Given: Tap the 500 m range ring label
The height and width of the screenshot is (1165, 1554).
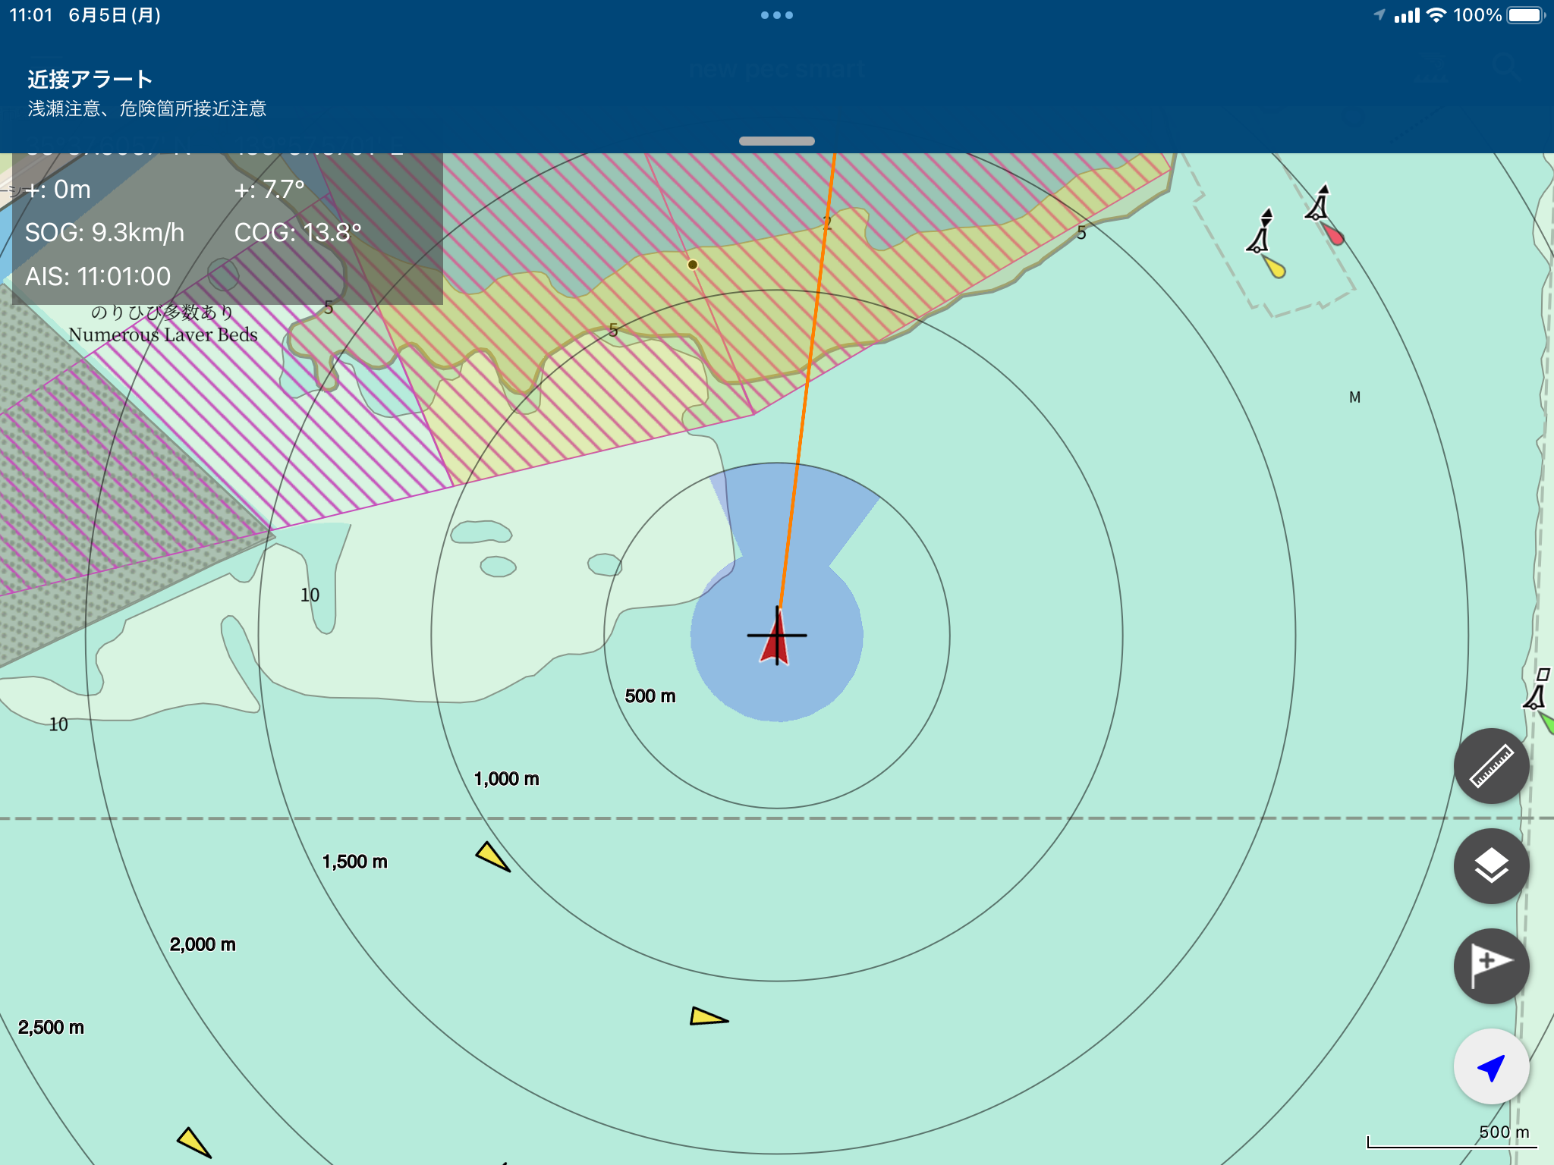Looking at the screenshot, I should point(650,696).
